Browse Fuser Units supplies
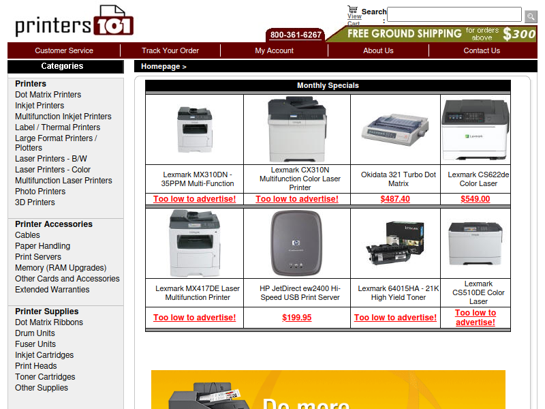Viewport: 545px width, 409px height. 35,344
